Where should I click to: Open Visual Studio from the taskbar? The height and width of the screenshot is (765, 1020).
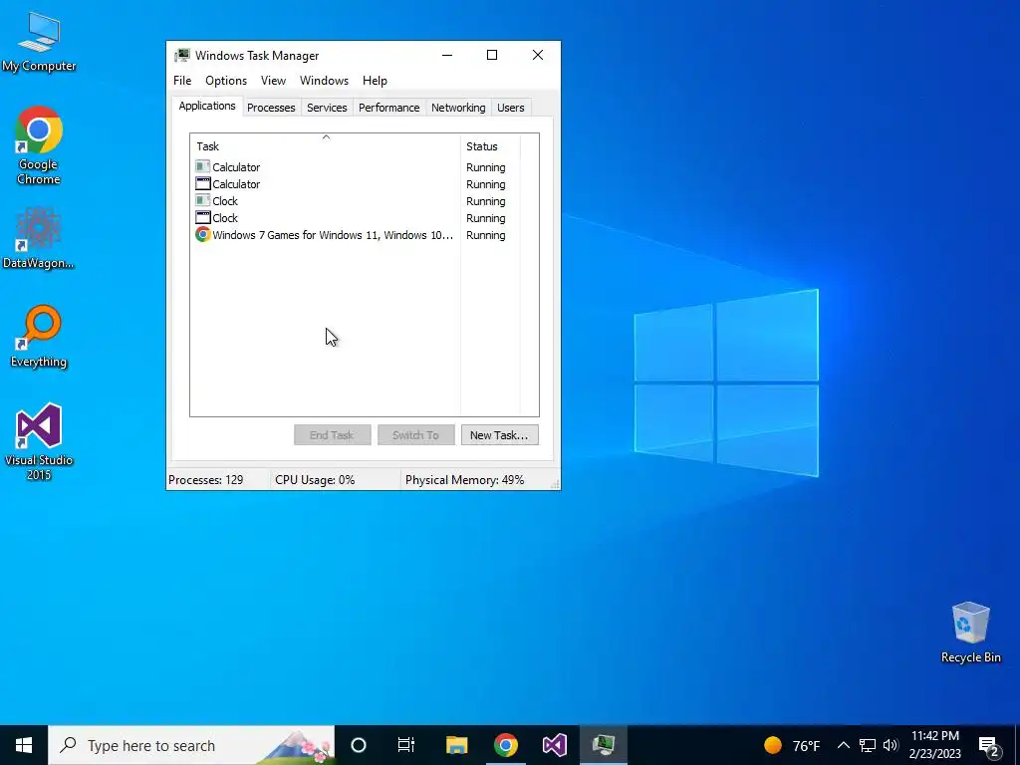[x=554, y=745]
